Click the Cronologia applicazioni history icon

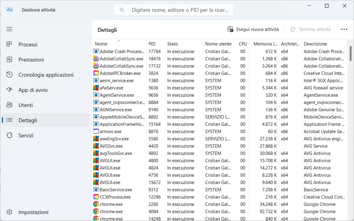(x=10, y=75)
